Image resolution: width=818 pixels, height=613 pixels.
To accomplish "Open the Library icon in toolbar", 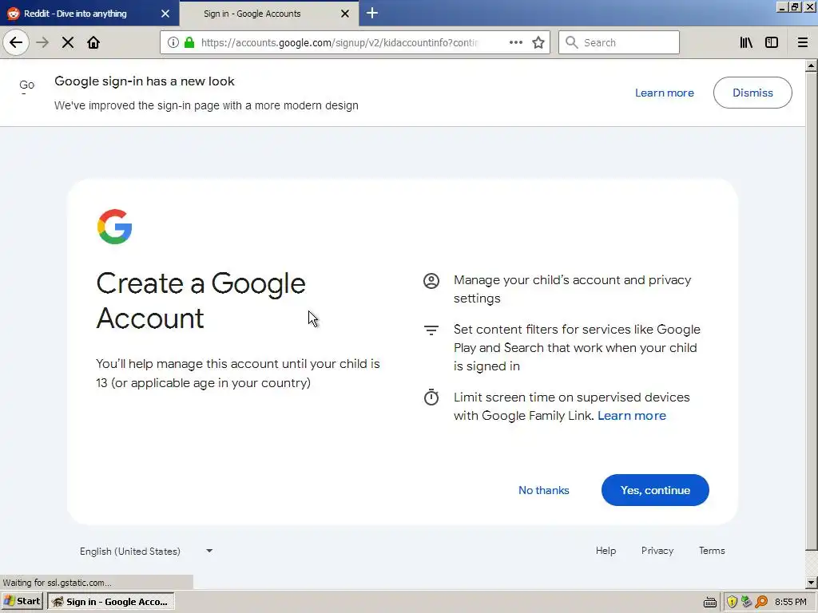I will pyautogui.click(x=746, y=42).
